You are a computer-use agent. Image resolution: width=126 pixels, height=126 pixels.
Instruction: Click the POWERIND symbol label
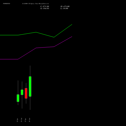7,4
